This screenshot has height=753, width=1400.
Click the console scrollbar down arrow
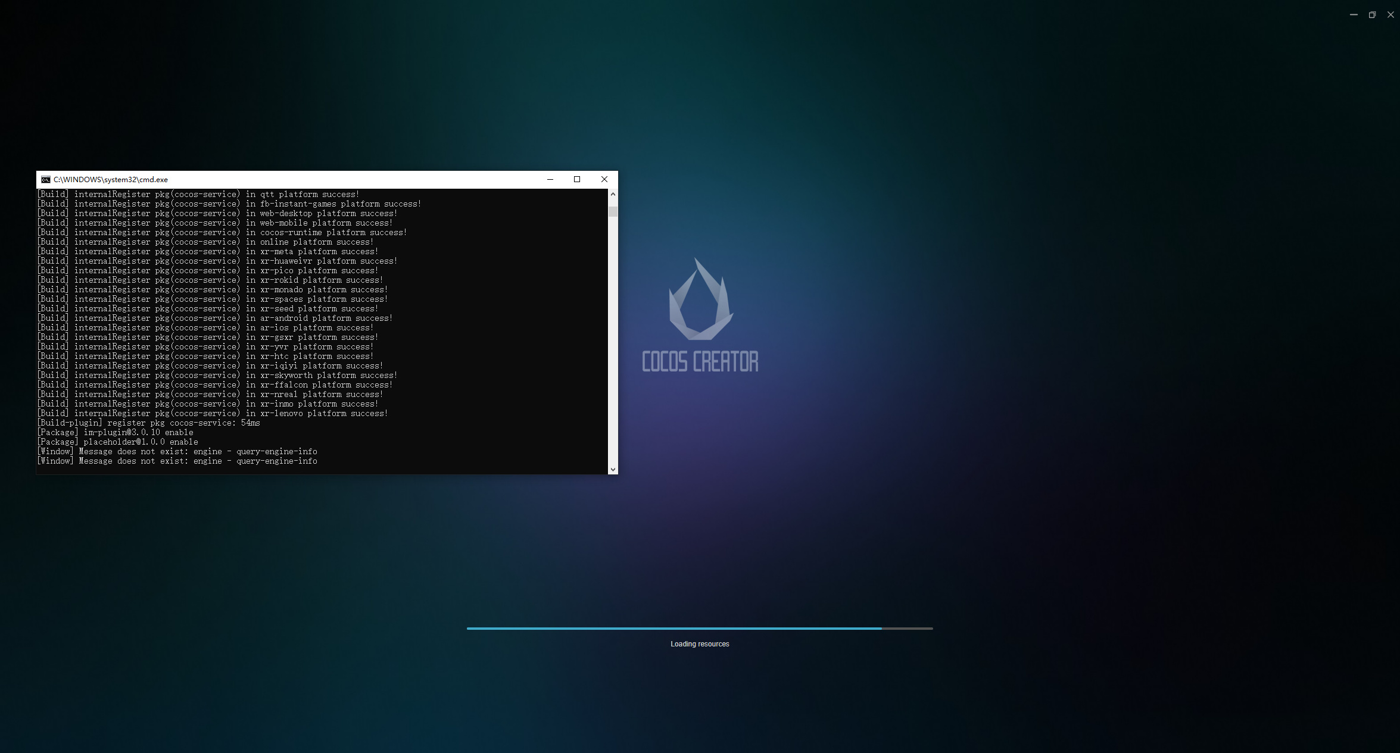(613, 469)
